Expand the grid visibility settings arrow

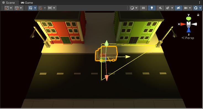[x=35, y=8]
